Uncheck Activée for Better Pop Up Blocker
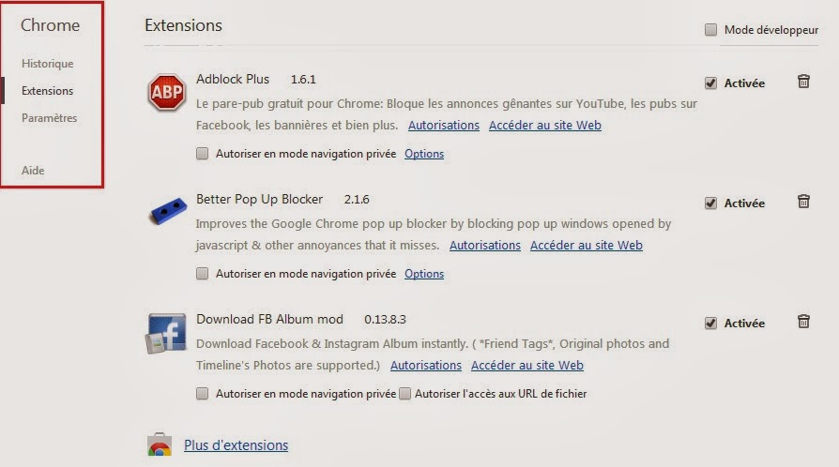The image size is (839, 467). click(710, 203)
